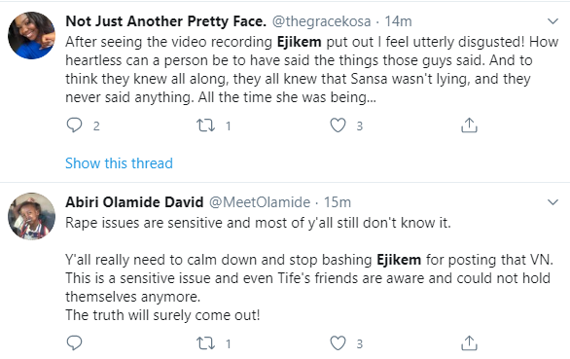Viewport: 570px width, 359px height.
Task: Open Abiri Olamide David's profile name
Action: (x=134, y=202)
